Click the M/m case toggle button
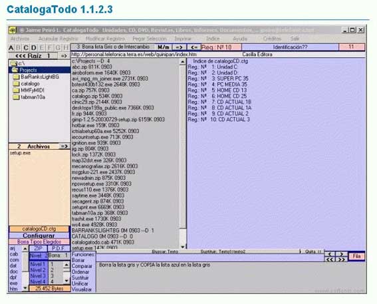The image size is (377, 304). click(164, 47)
